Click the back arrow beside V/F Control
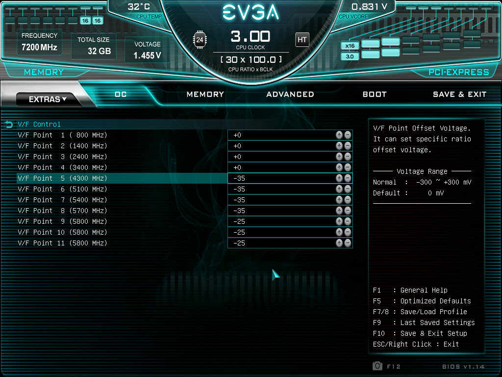Viewport: 502px width, 377px height. [9, 124]
